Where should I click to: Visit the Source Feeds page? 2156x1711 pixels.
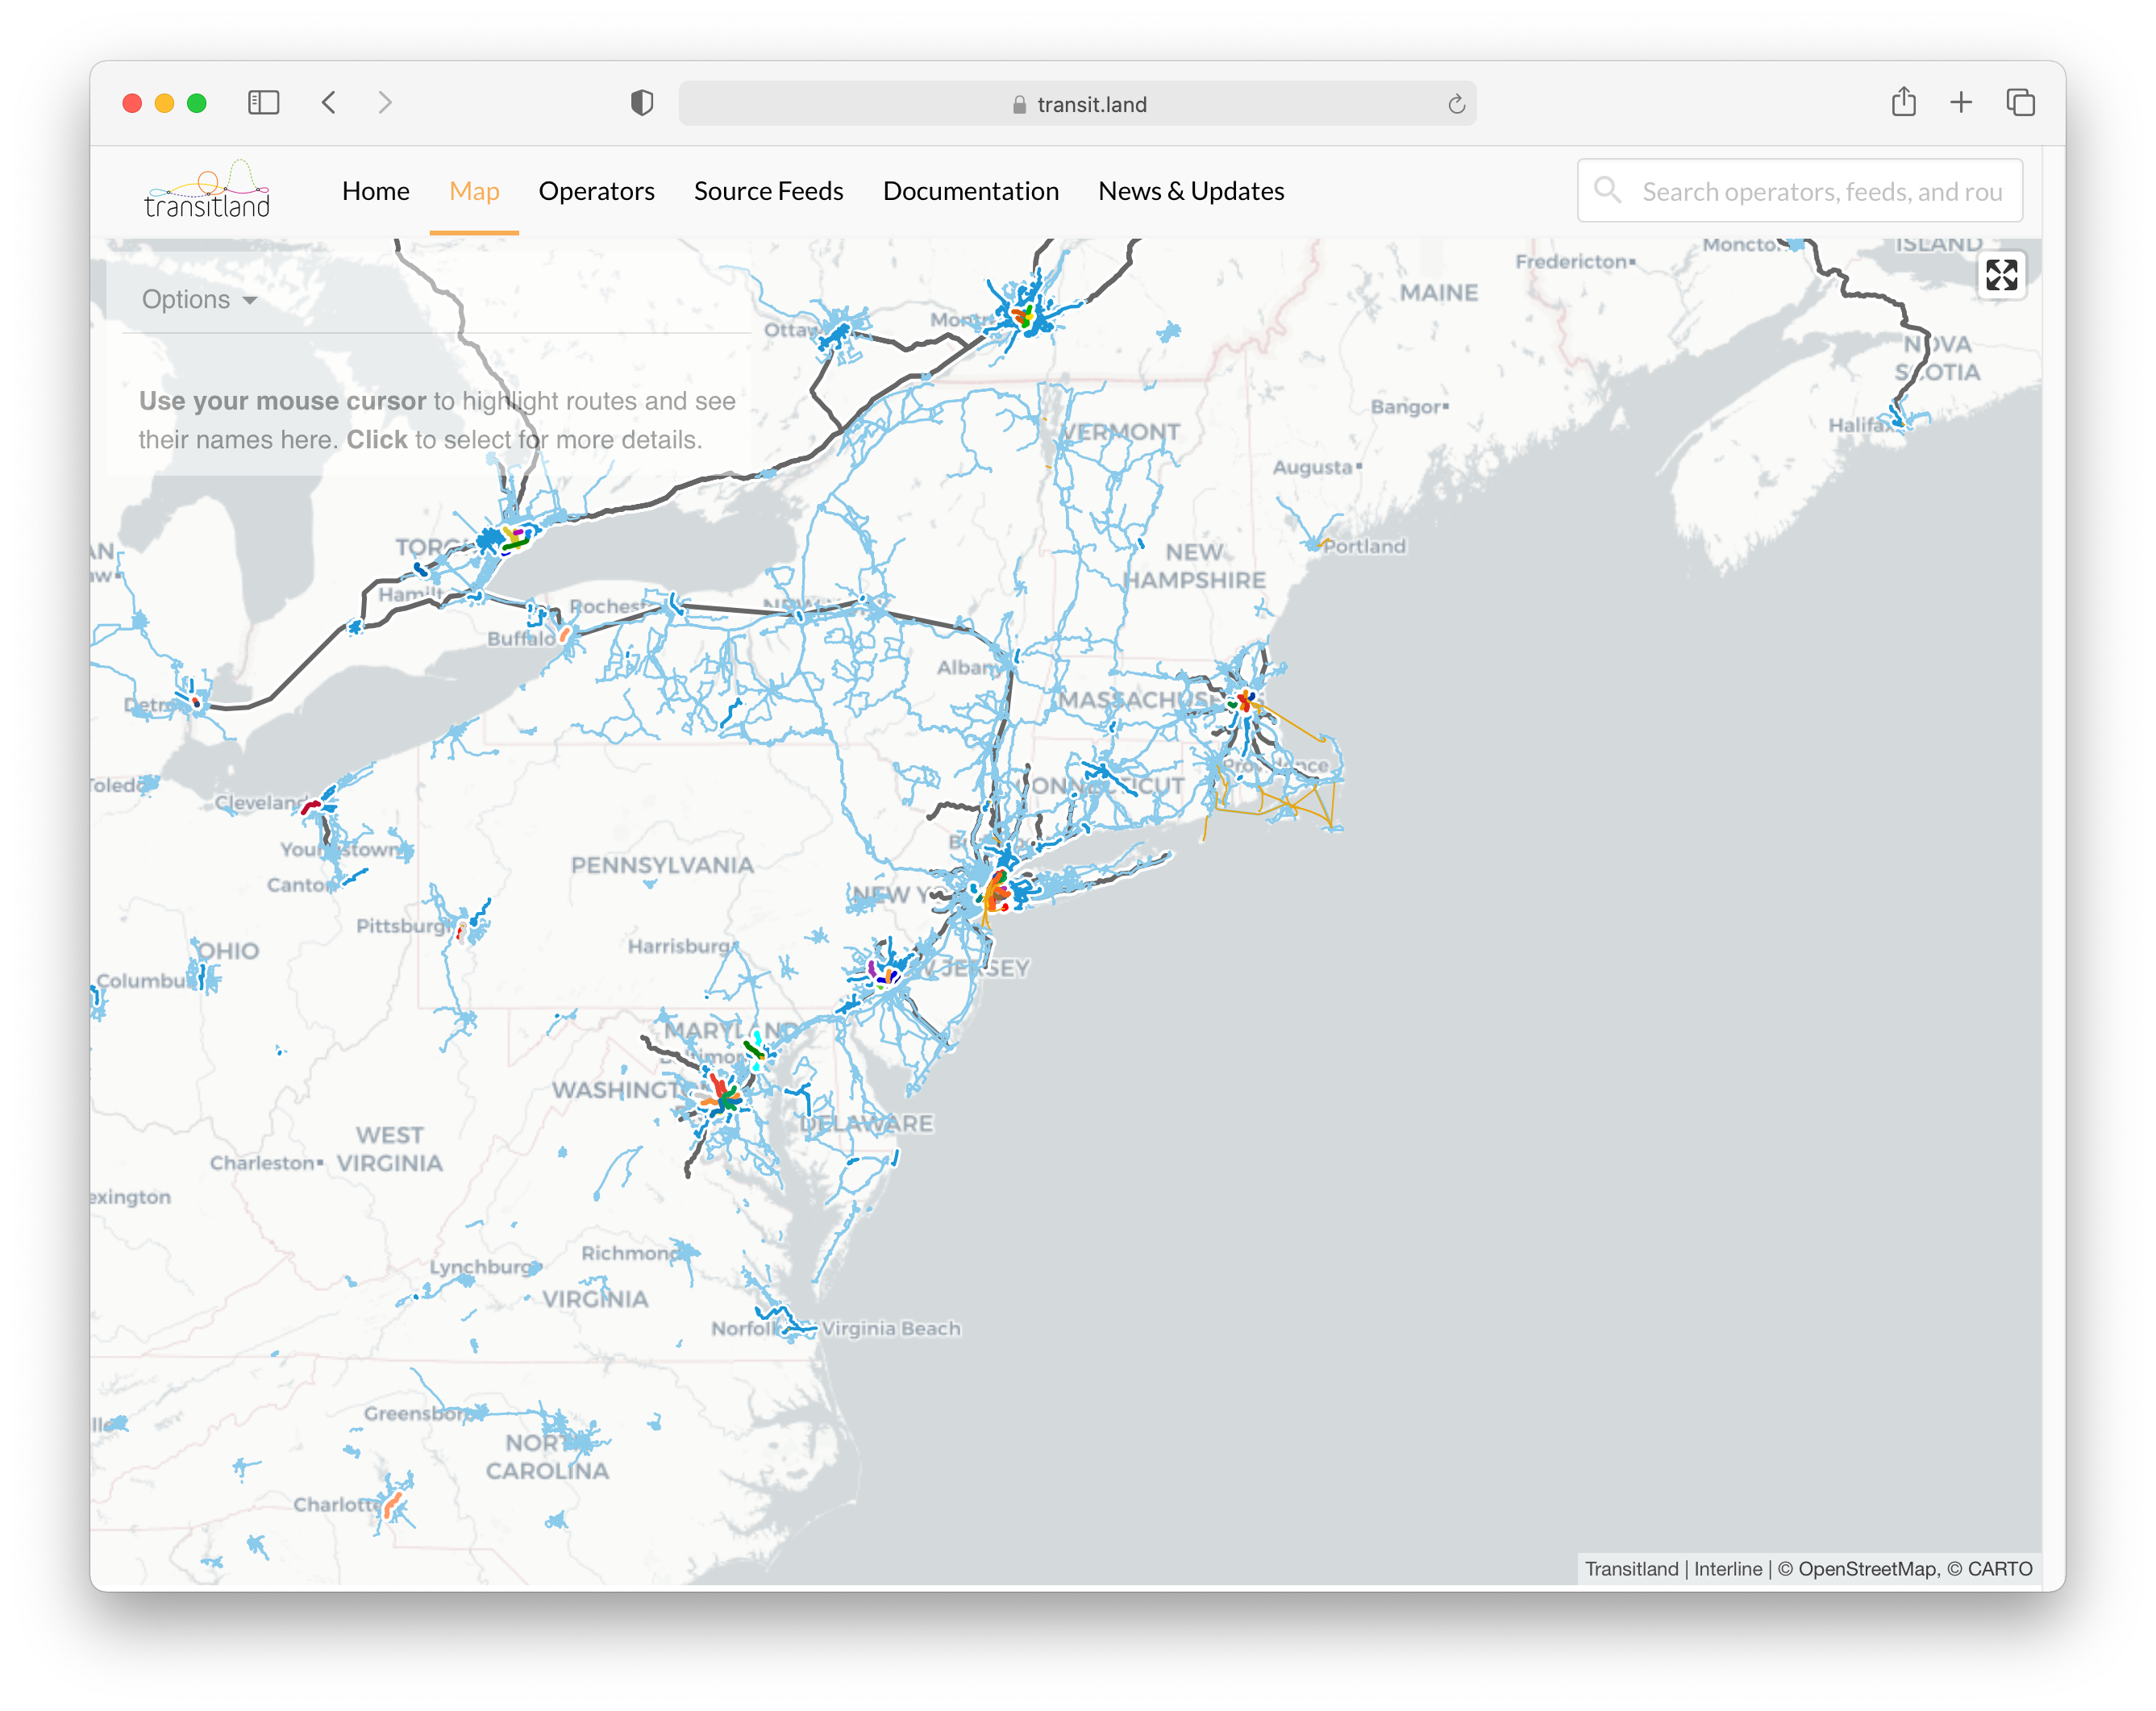click(768, 191)
